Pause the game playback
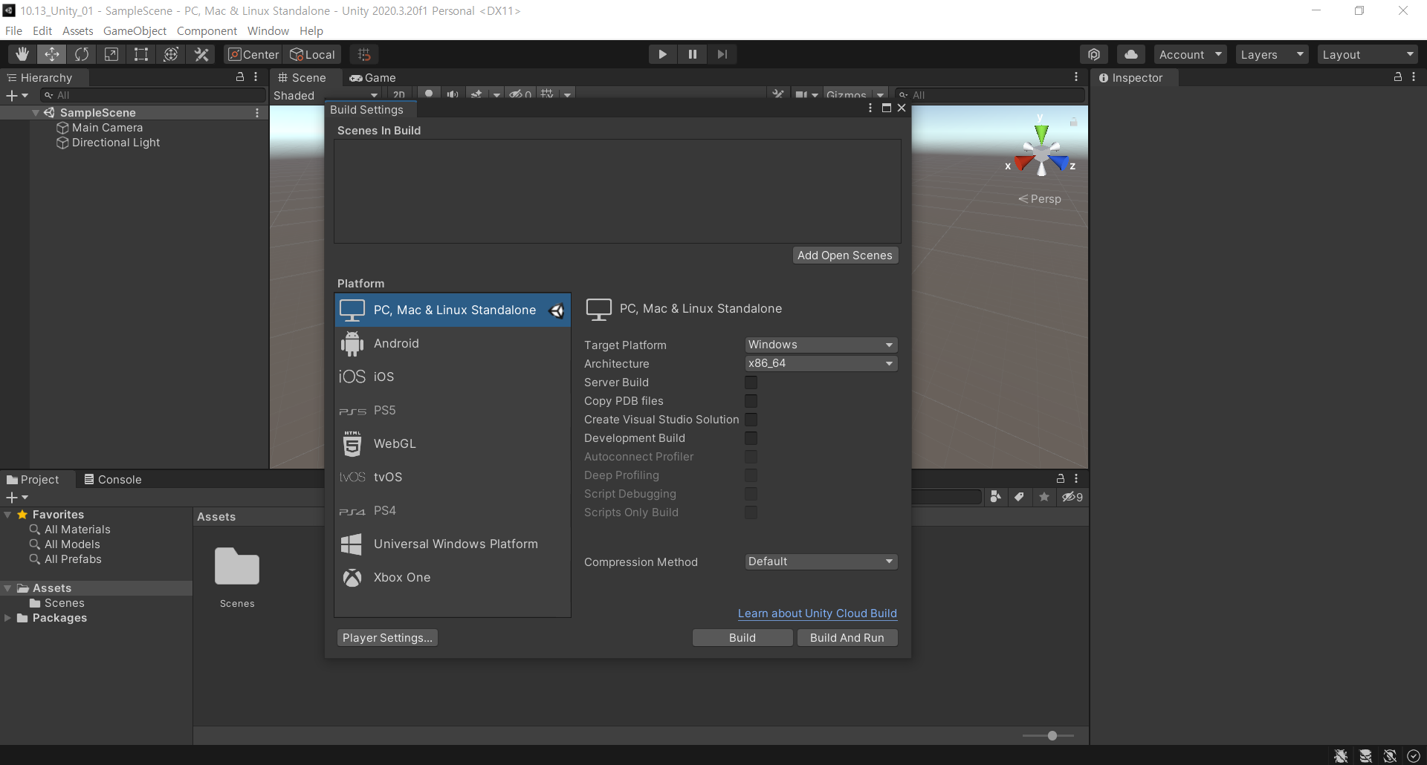Image resolution: width=1427 pixels, height=765 pixels. [x=692, y=54]
